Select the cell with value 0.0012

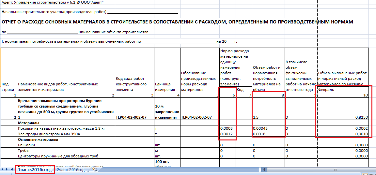pos(228,134)
